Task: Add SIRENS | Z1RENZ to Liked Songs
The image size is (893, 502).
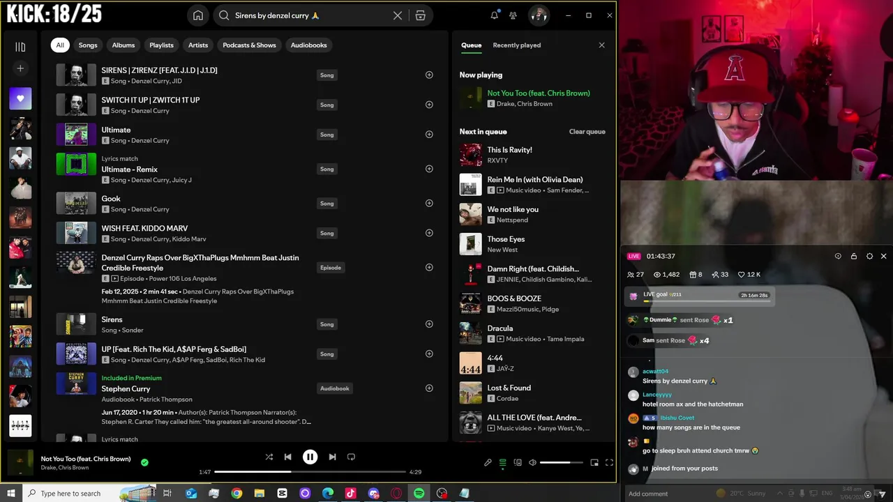Action: (429, 75)
